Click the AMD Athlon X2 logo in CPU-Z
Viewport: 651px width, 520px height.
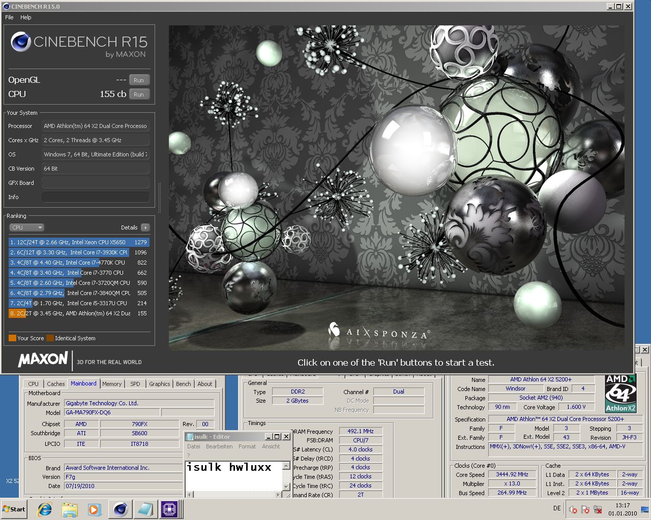pos(620,394)
